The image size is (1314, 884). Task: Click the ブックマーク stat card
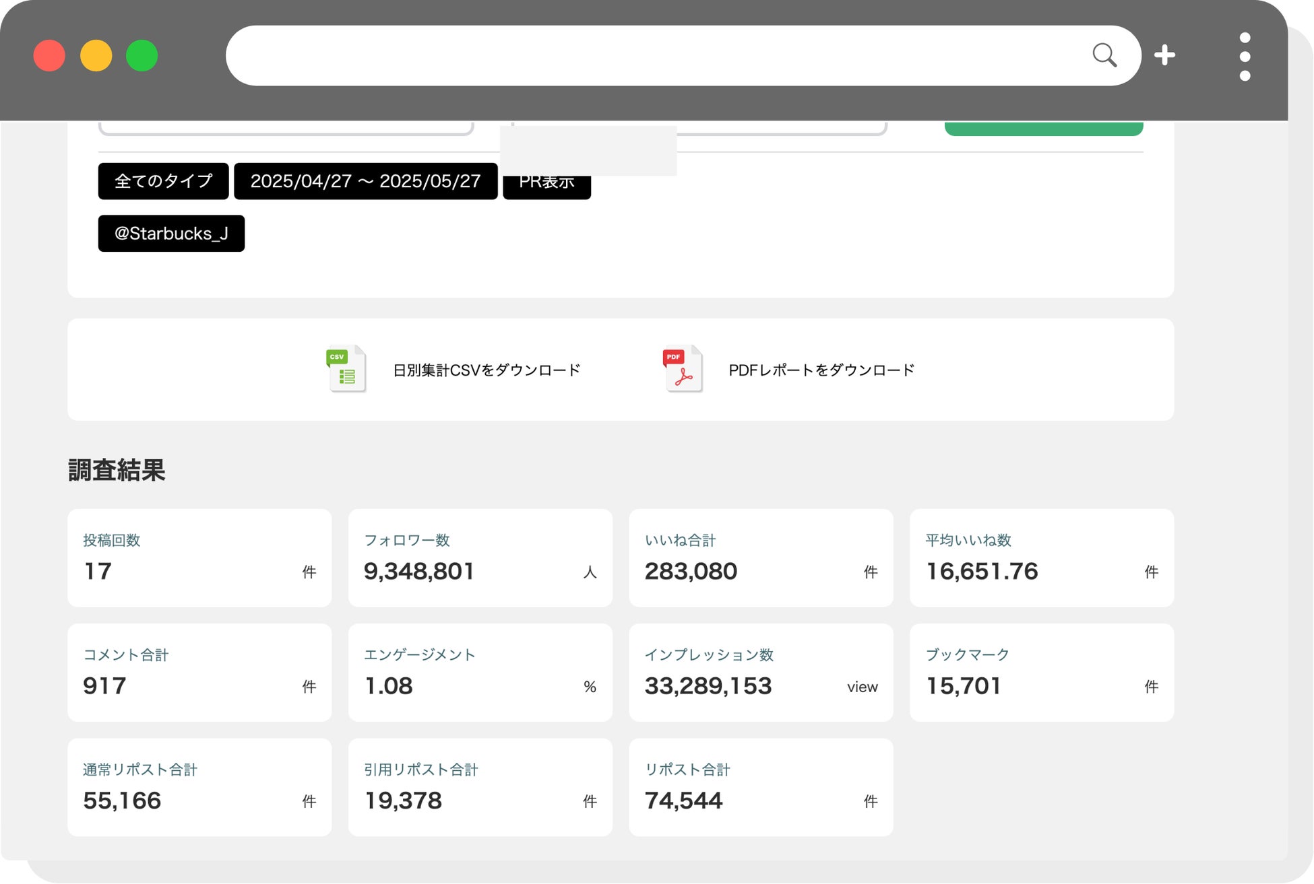point(1041,673)
